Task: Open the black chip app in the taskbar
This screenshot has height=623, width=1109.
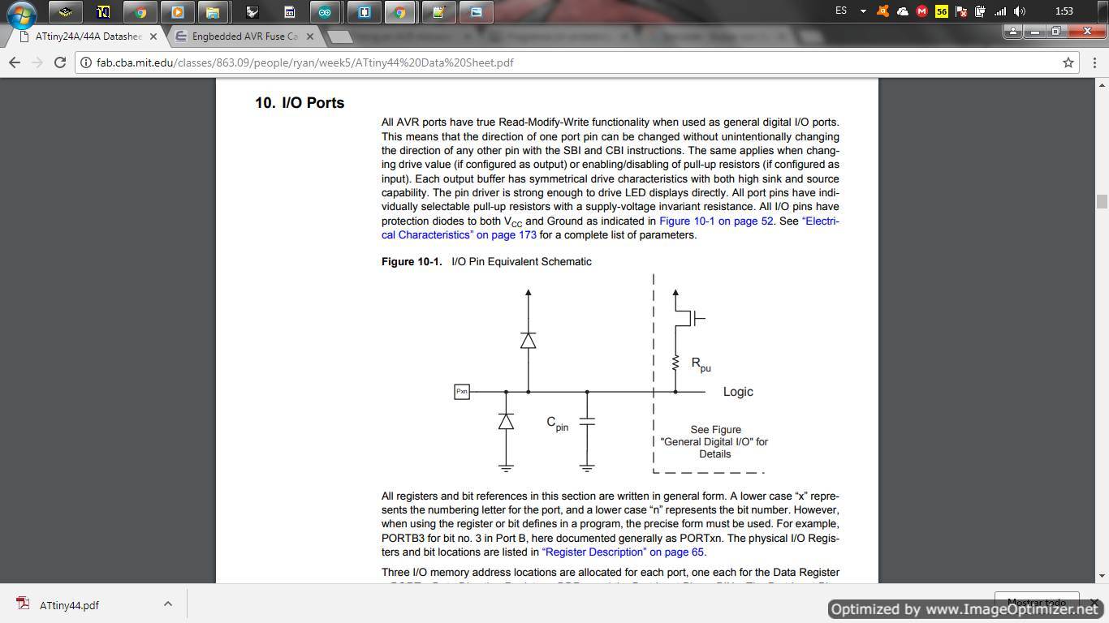Action: point(66,11)
